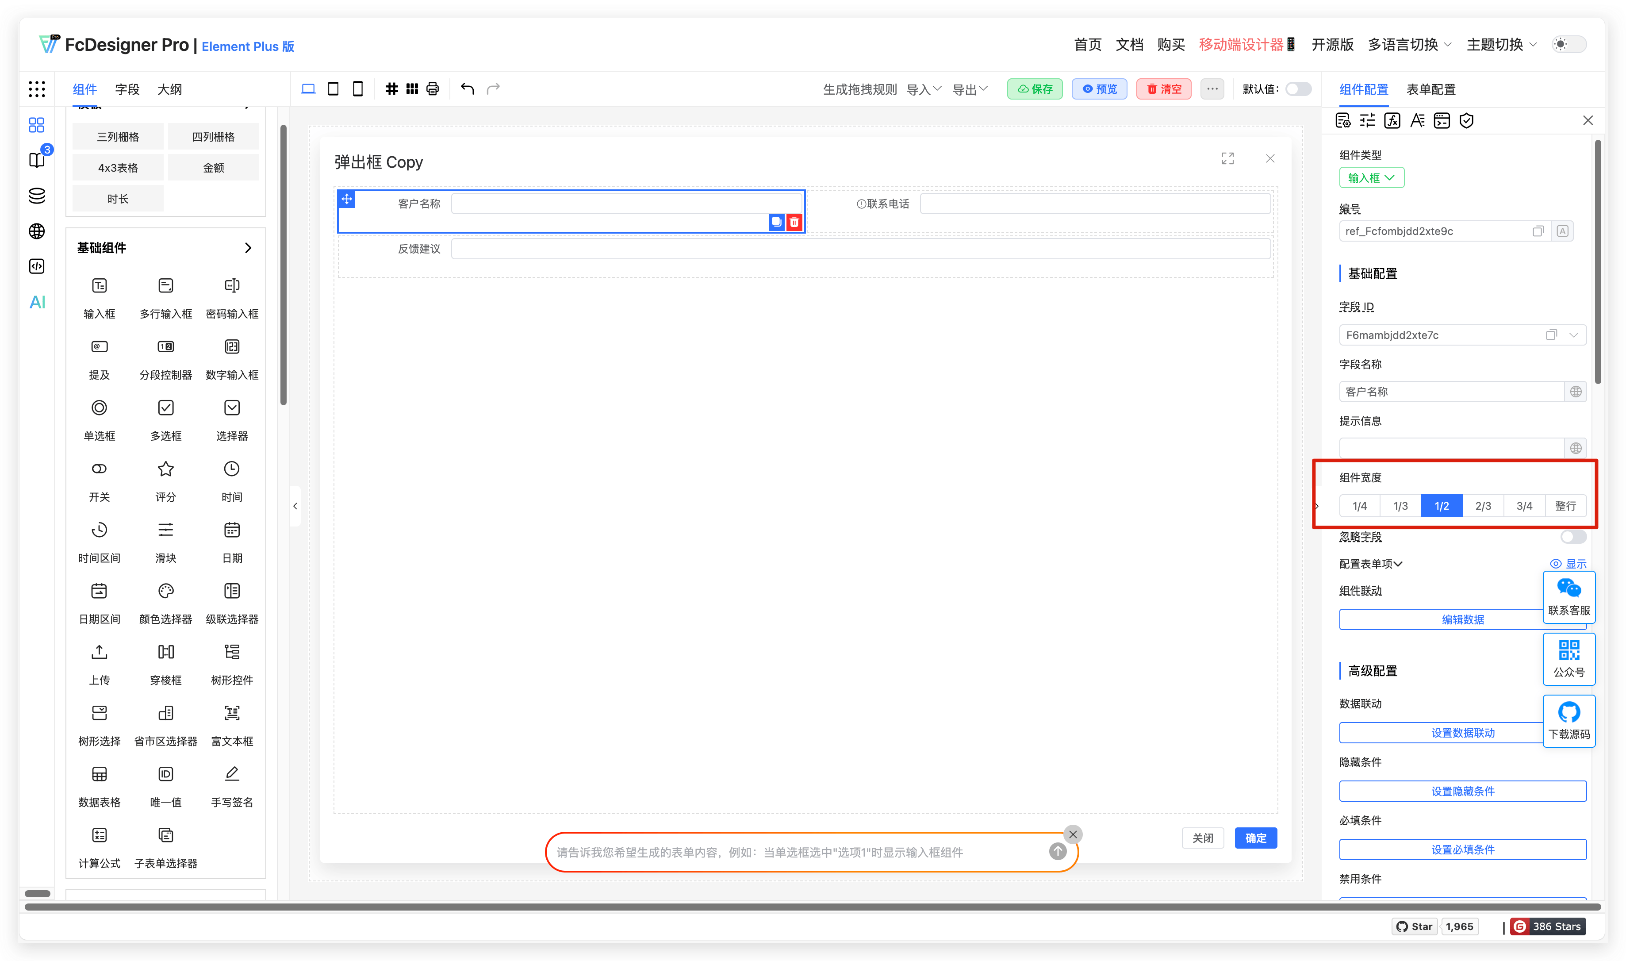Switch to the 表单配置 tab
The image size is (1626, 961).
(x=1430, y=89)
